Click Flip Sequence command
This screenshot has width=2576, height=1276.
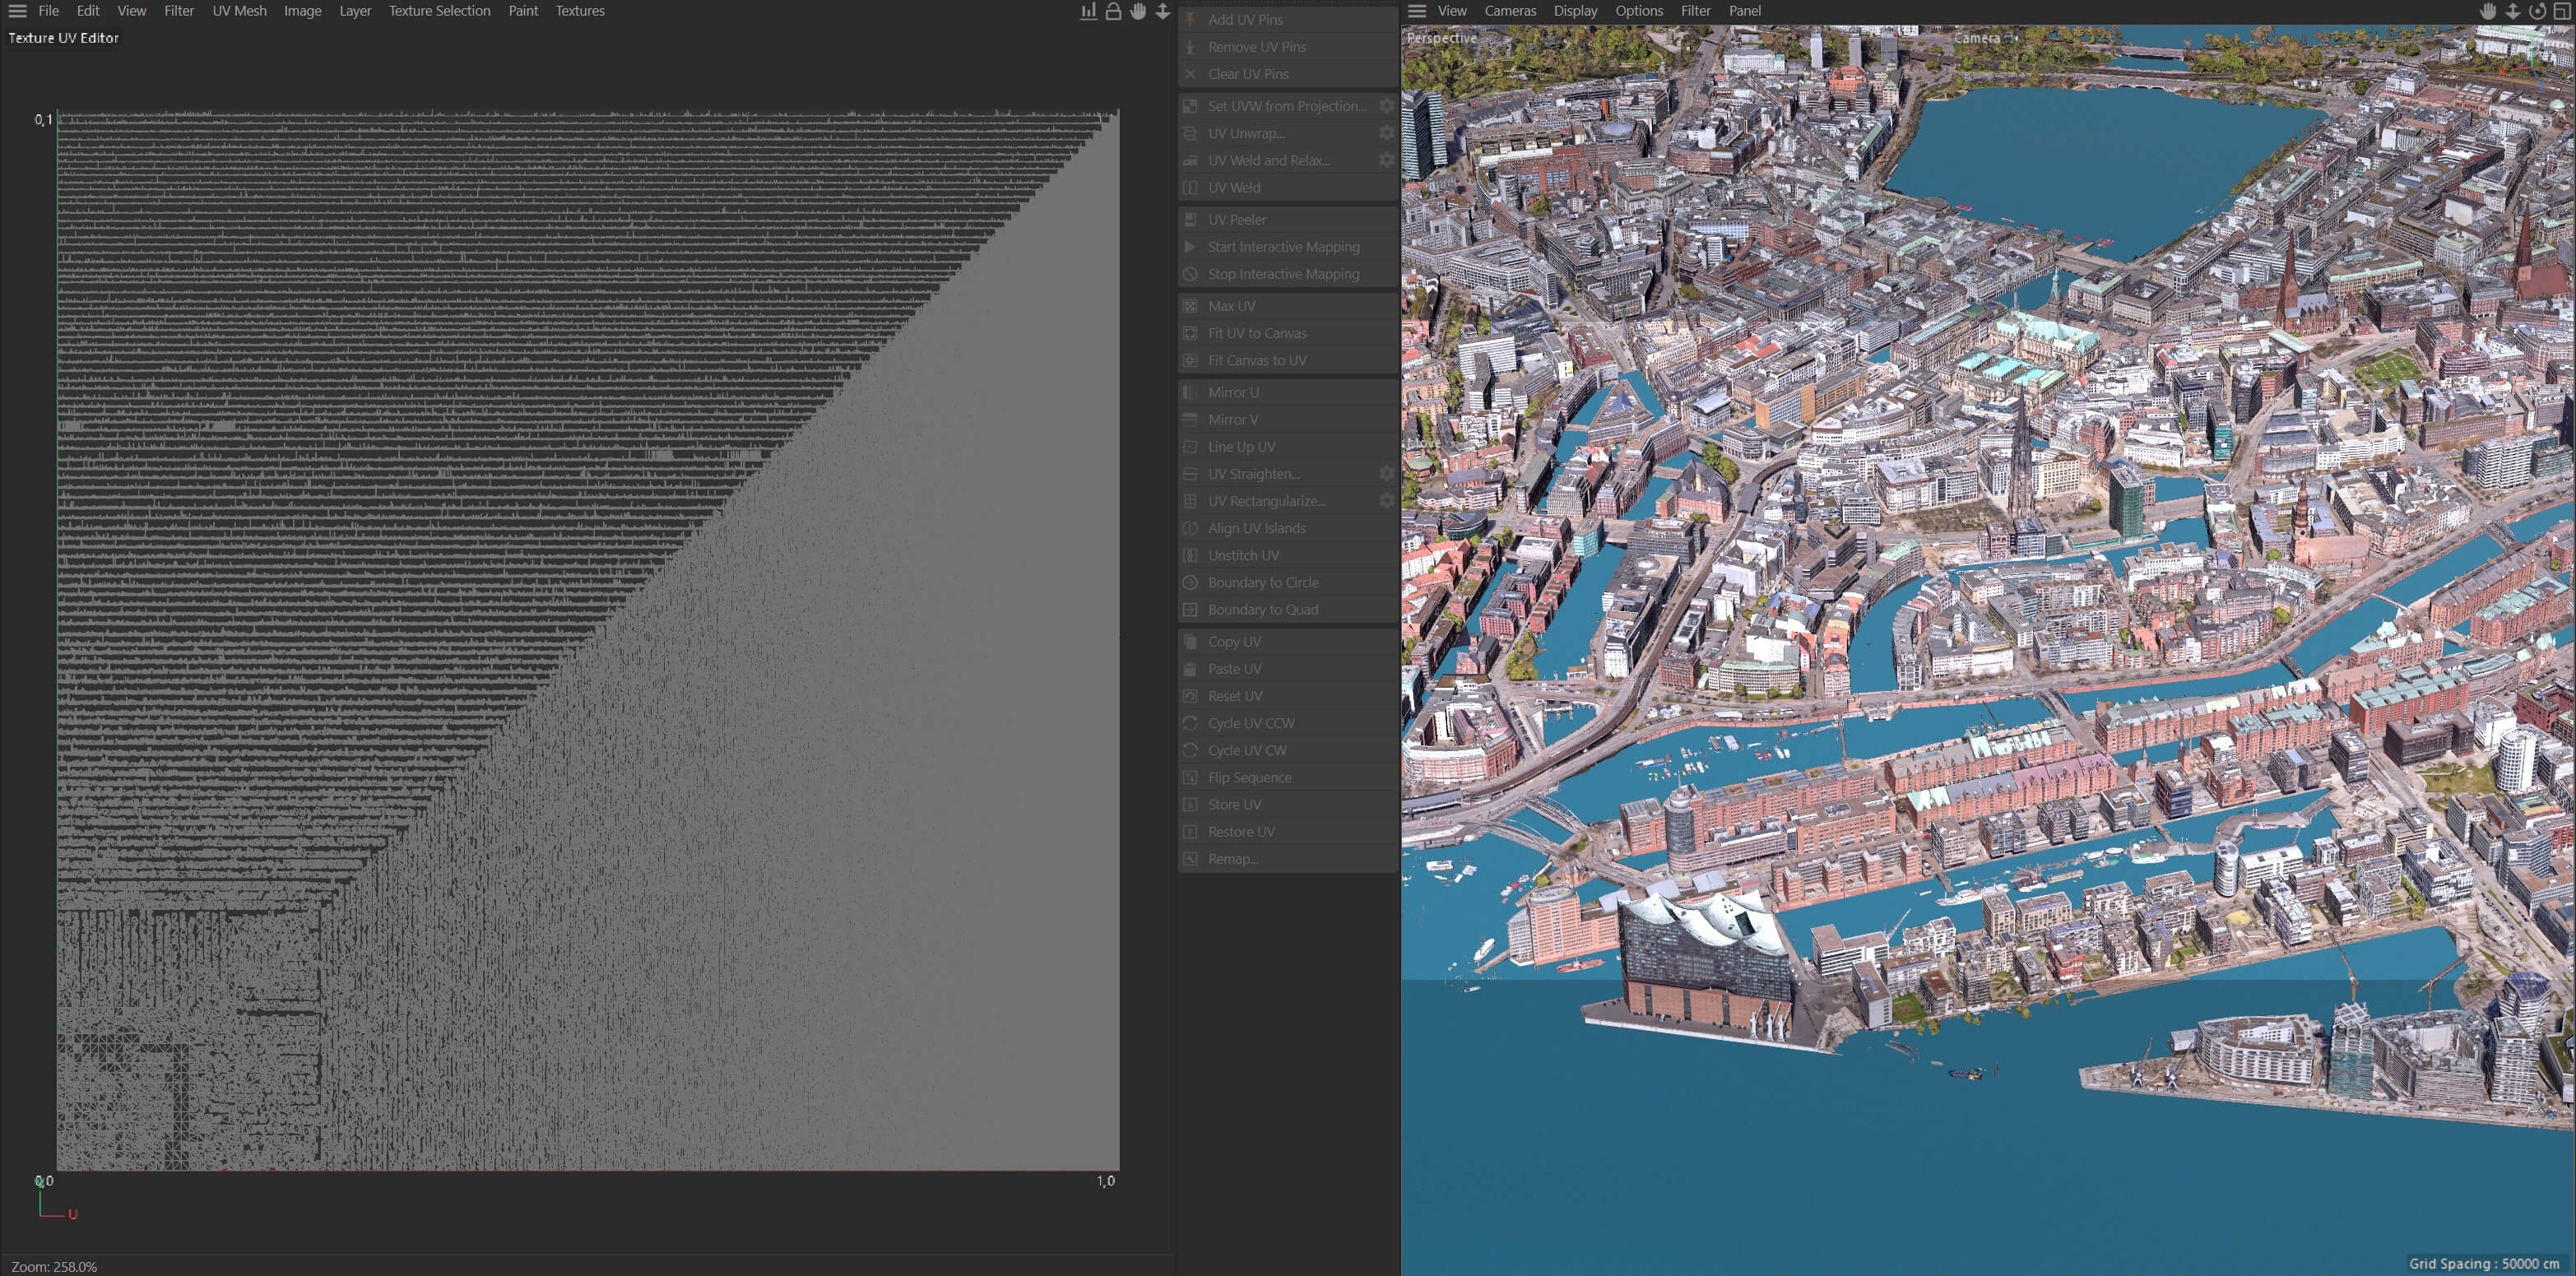(1288, 778)
